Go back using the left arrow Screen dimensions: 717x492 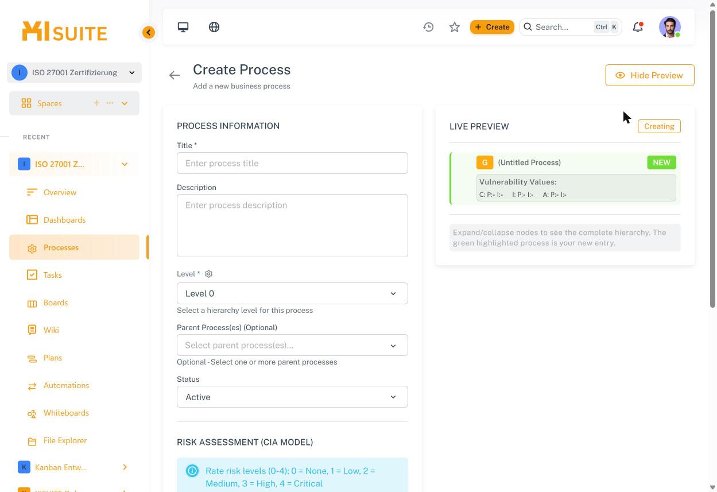[175, 75]
